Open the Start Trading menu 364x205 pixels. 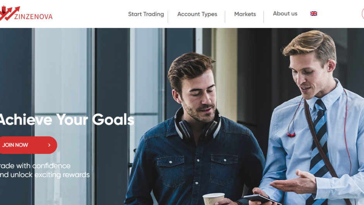click(x=146, y=14)
